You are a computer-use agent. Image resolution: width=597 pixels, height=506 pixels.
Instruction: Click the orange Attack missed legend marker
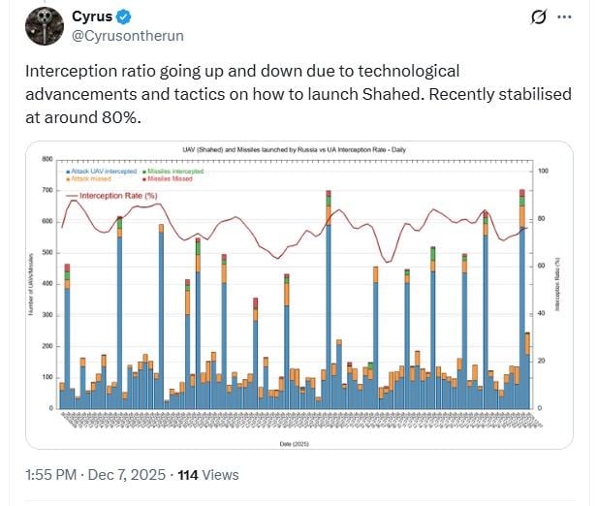[70, 178]
